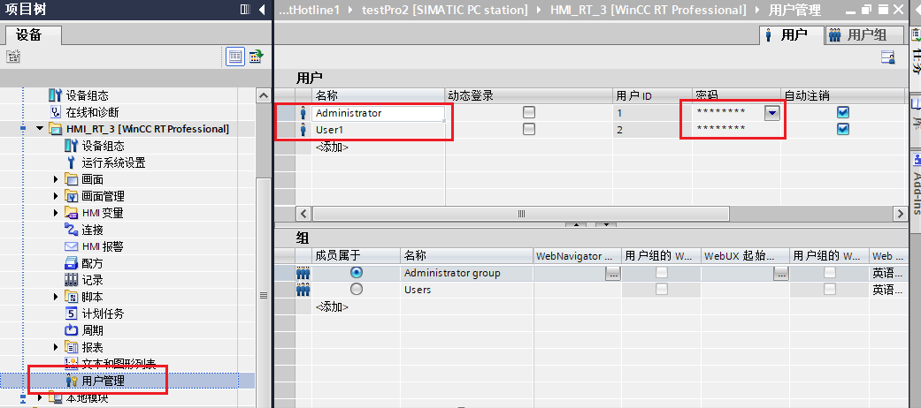Select the Users group row icon
Viewport: 921px width, 408px height.
coord(303,290)
